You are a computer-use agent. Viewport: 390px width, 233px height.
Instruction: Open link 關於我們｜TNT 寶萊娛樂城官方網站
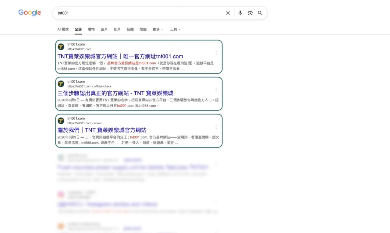102,130
